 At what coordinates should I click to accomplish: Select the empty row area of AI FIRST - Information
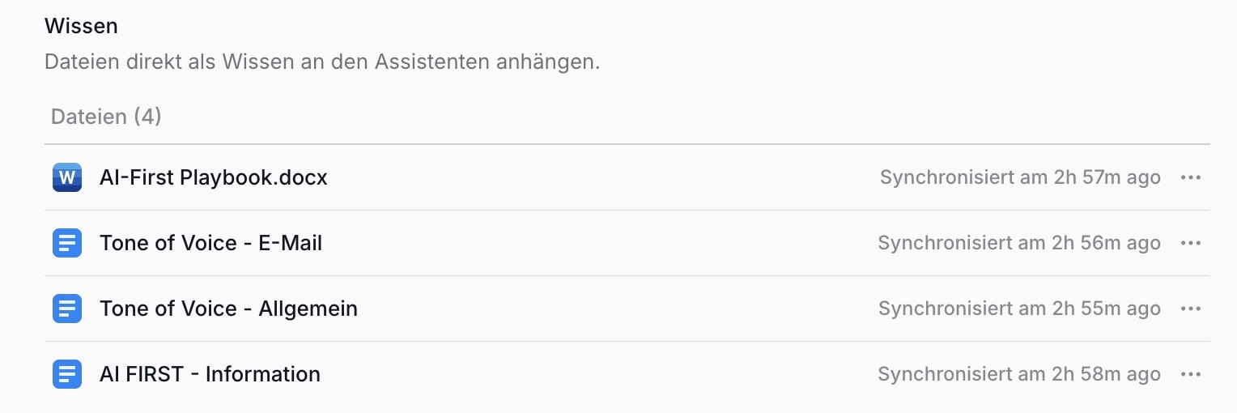click(599, 374)
